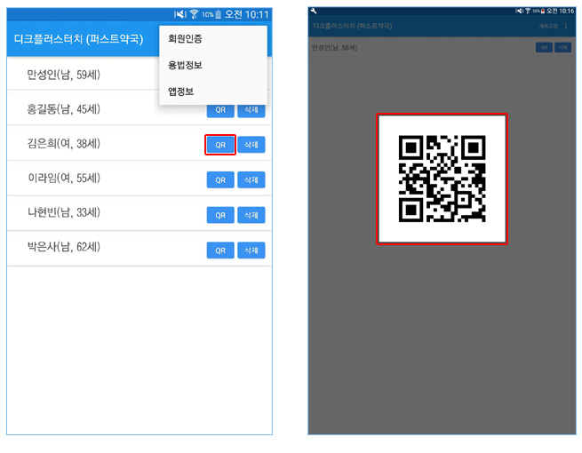Tap the Wi-Fi icon in right status bar

click(528, 12)
